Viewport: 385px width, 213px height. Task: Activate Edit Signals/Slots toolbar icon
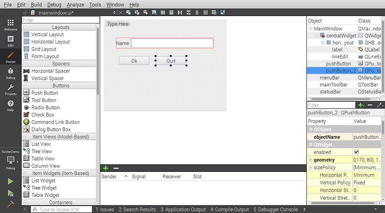pos(137,12)
